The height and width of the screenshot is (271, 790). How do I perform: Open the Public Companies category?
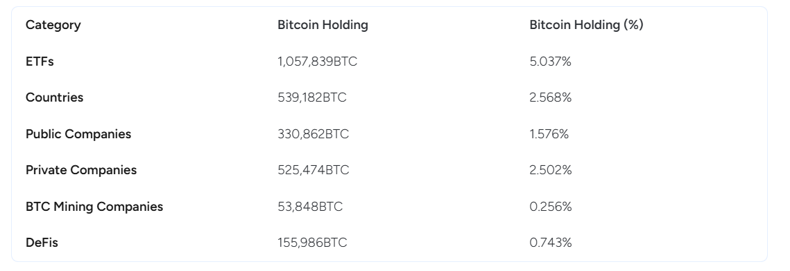click(x=78, y=134)
